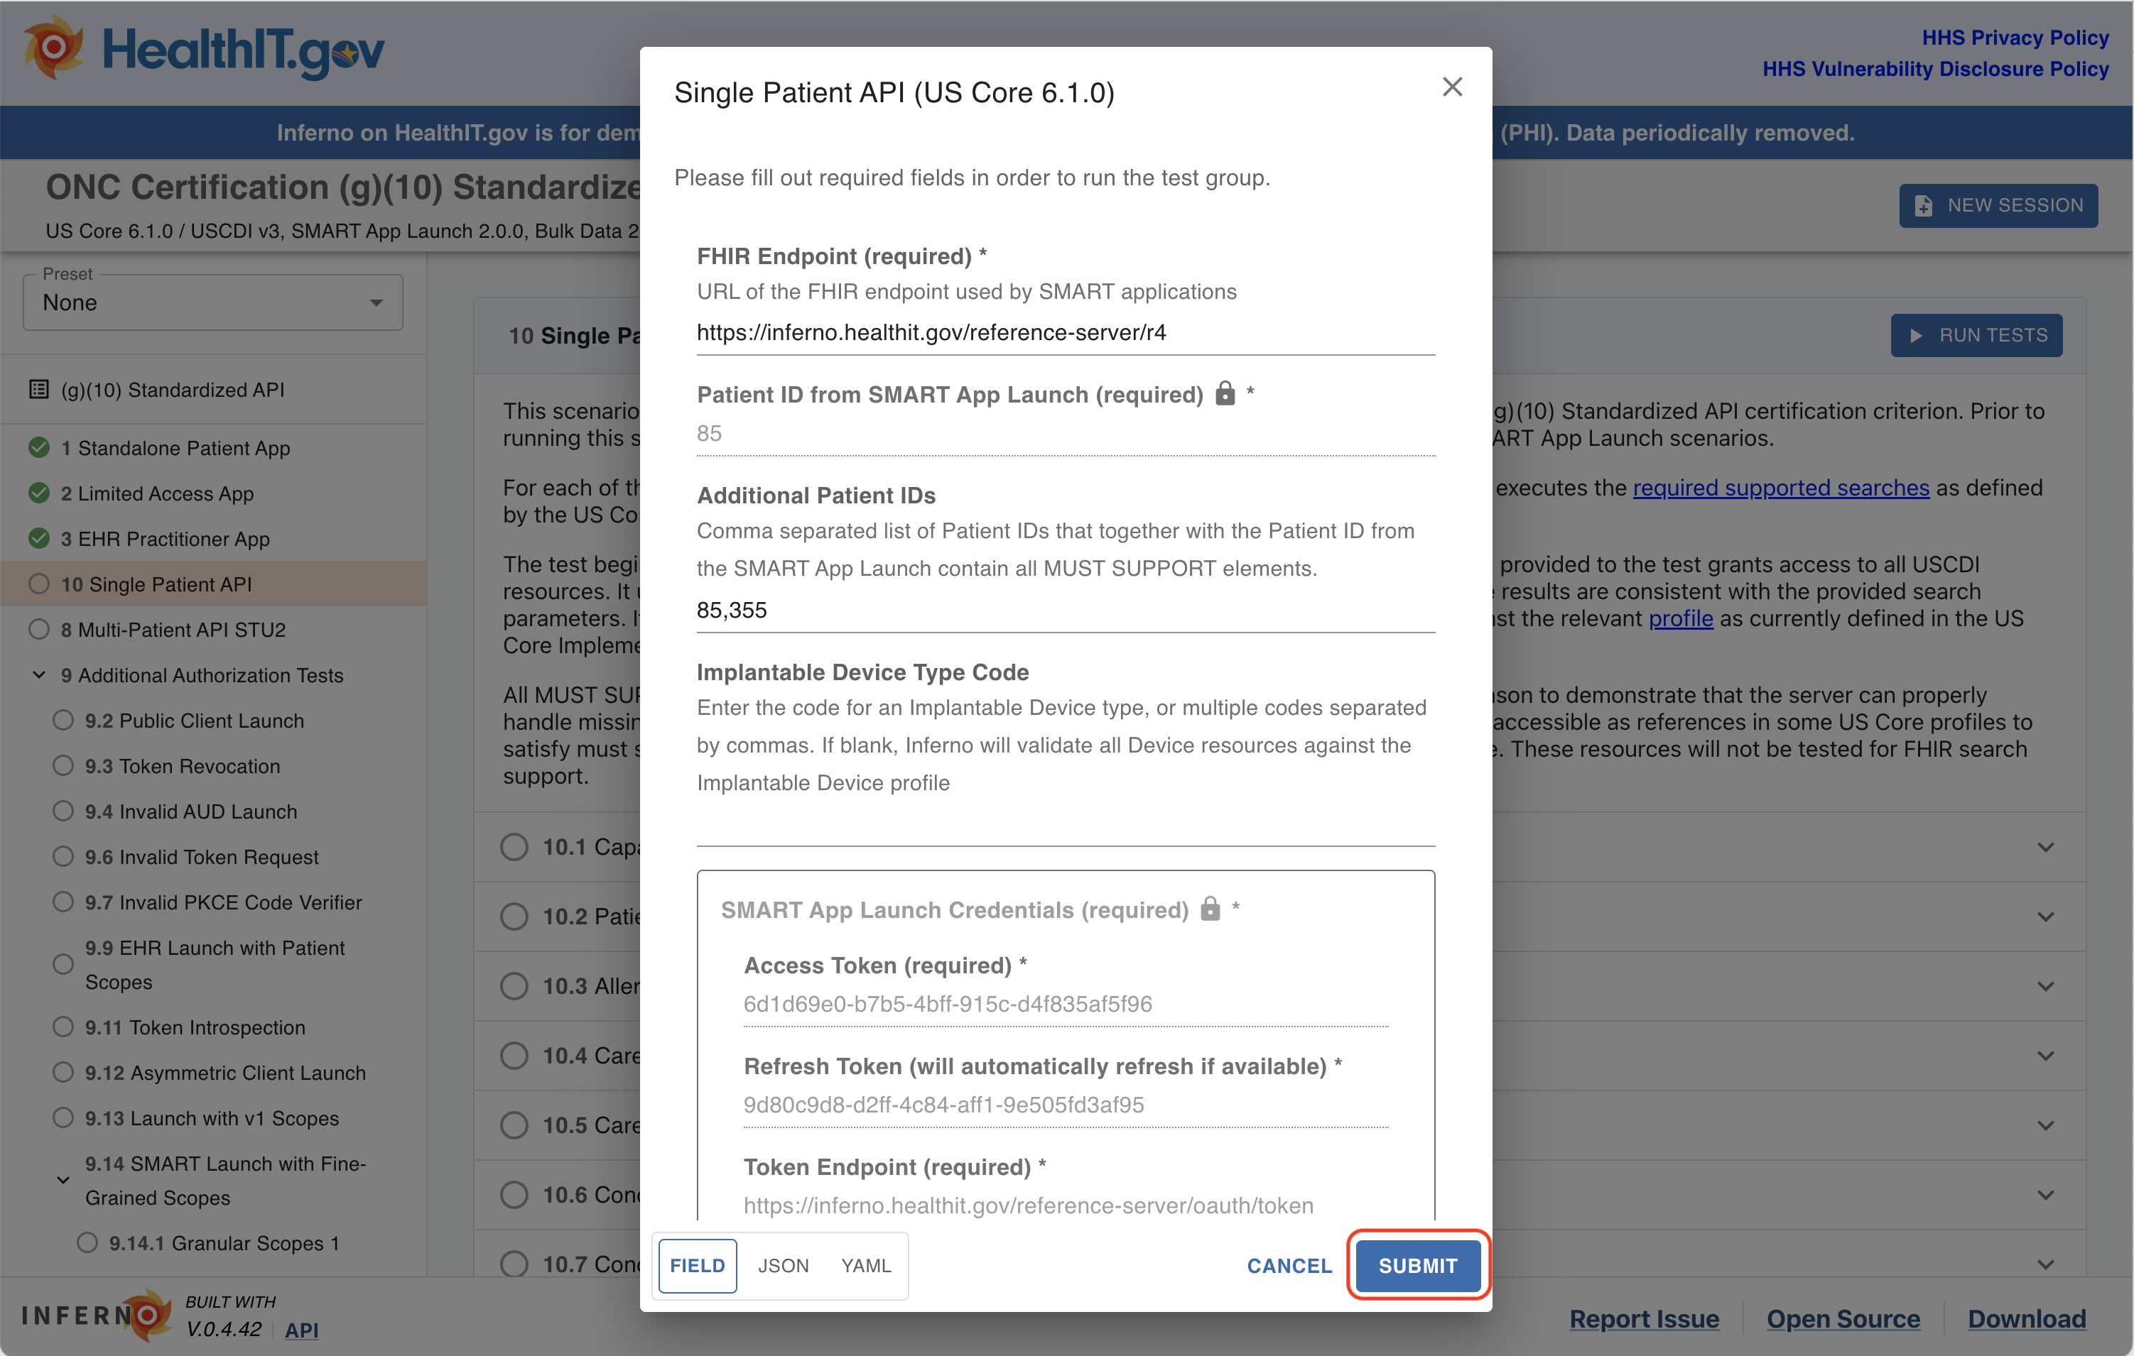Screen dimensions: 2134x1356
Task: Click the list icon beside (g)(10) Standardized API
Action: (x=39, y=390)
